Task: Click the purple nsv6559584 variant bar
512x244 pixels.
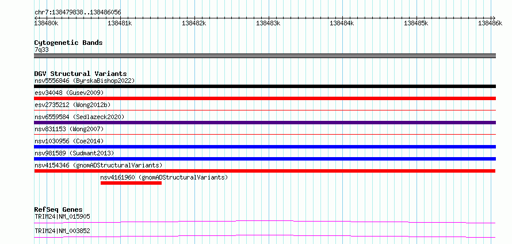Action: click(265, 123)
